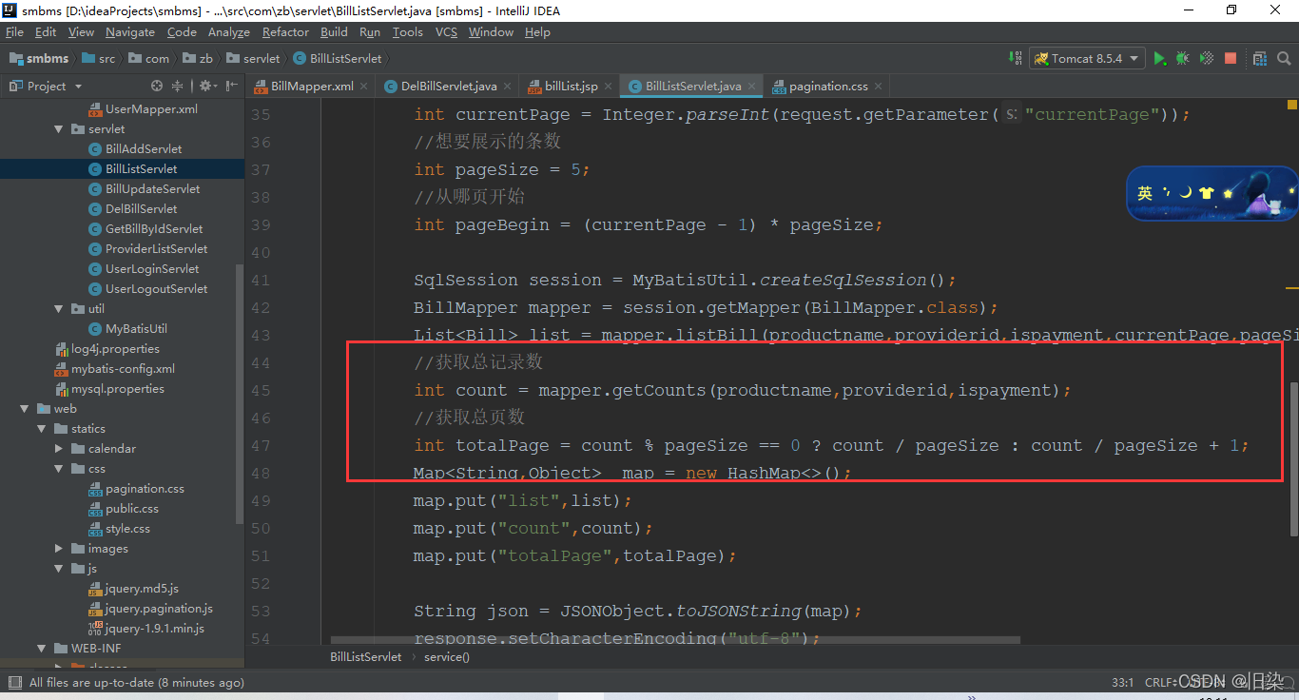Viewport: 1299px width, 700px height.
Task: Click the 33:1 caret position indicator
Action: [1121, 682]
